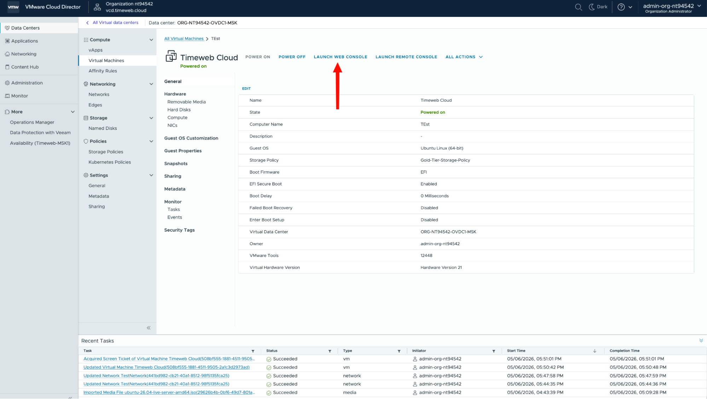Select Edges under Networking
707x399 pixels.
click(x=95, y=105)
